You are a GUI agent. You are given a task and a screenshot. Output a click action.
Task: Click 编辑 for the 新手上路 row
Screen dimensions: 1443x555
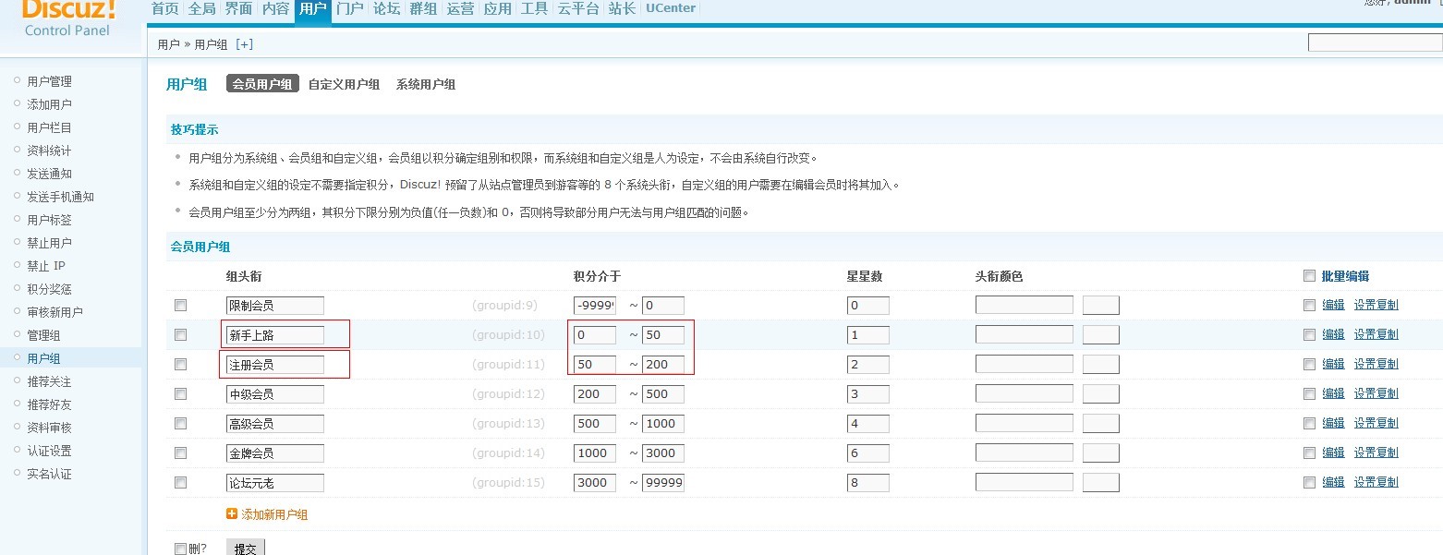click(1333, 334)
